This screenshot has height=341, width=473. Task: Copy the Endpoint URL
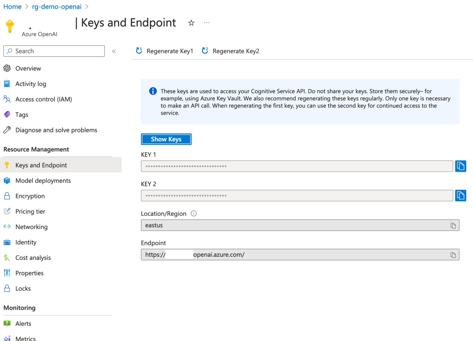click(x=453, y=255)
